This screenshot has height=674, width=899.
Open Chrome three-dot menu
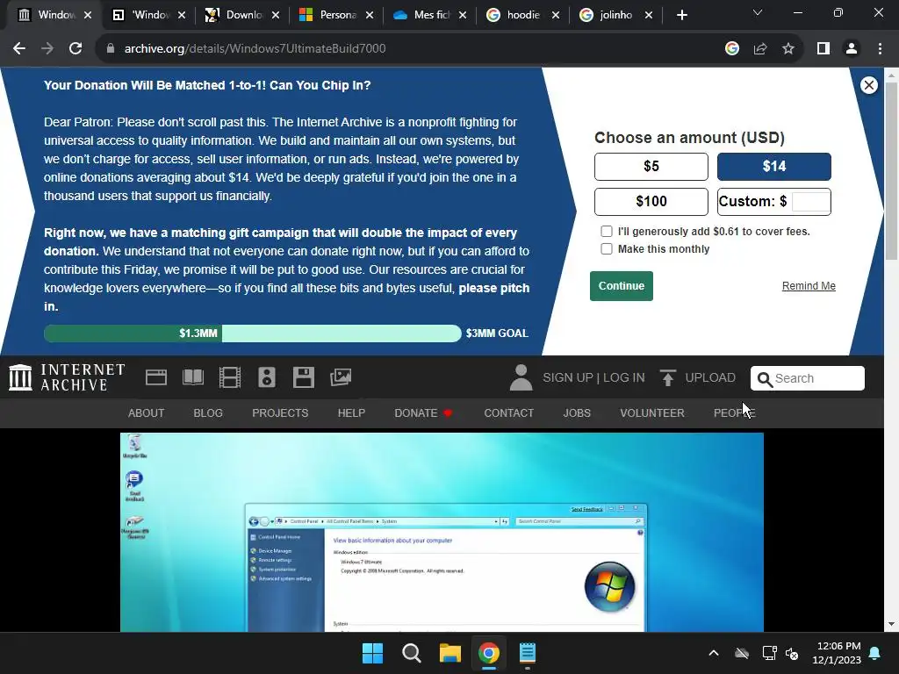point(880,49)
